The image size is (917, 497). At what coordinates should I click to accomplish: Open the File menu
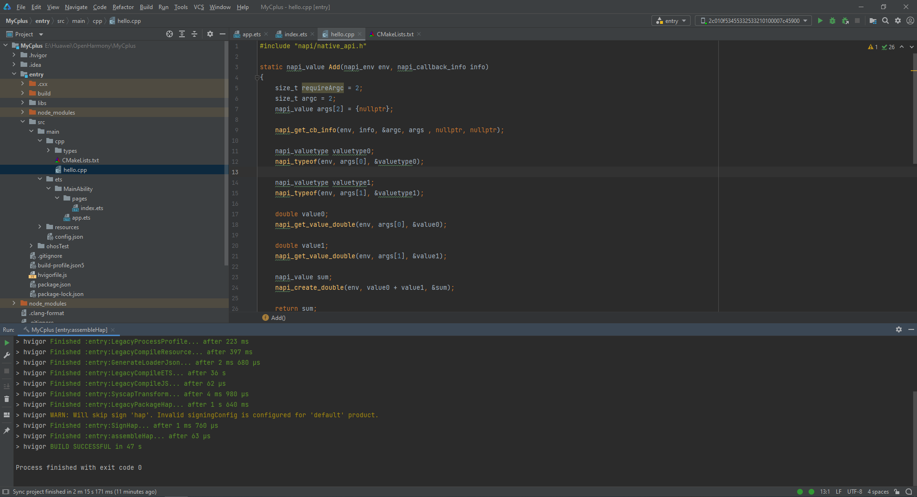[x=21, y=7]
